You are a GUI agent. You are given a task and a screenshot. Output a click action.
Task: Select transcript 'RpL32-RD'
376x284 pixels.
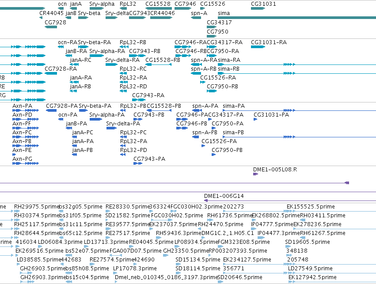tap(133, 87)
